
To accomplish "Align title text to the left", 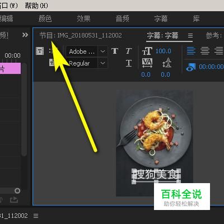I will click(191, 51).
